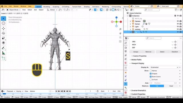The height and width of the screenshot is (103, 183).
Task: Open the Output properties tab
Action: pos(126,51)
